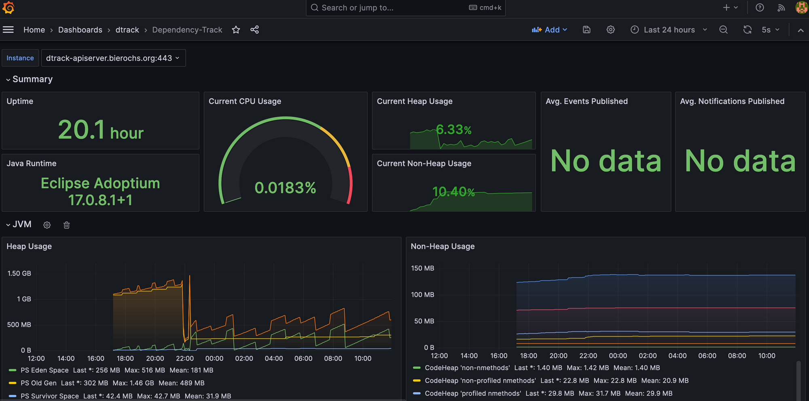
Task: Open the news feed RSS icon
Action: [781, 8]
